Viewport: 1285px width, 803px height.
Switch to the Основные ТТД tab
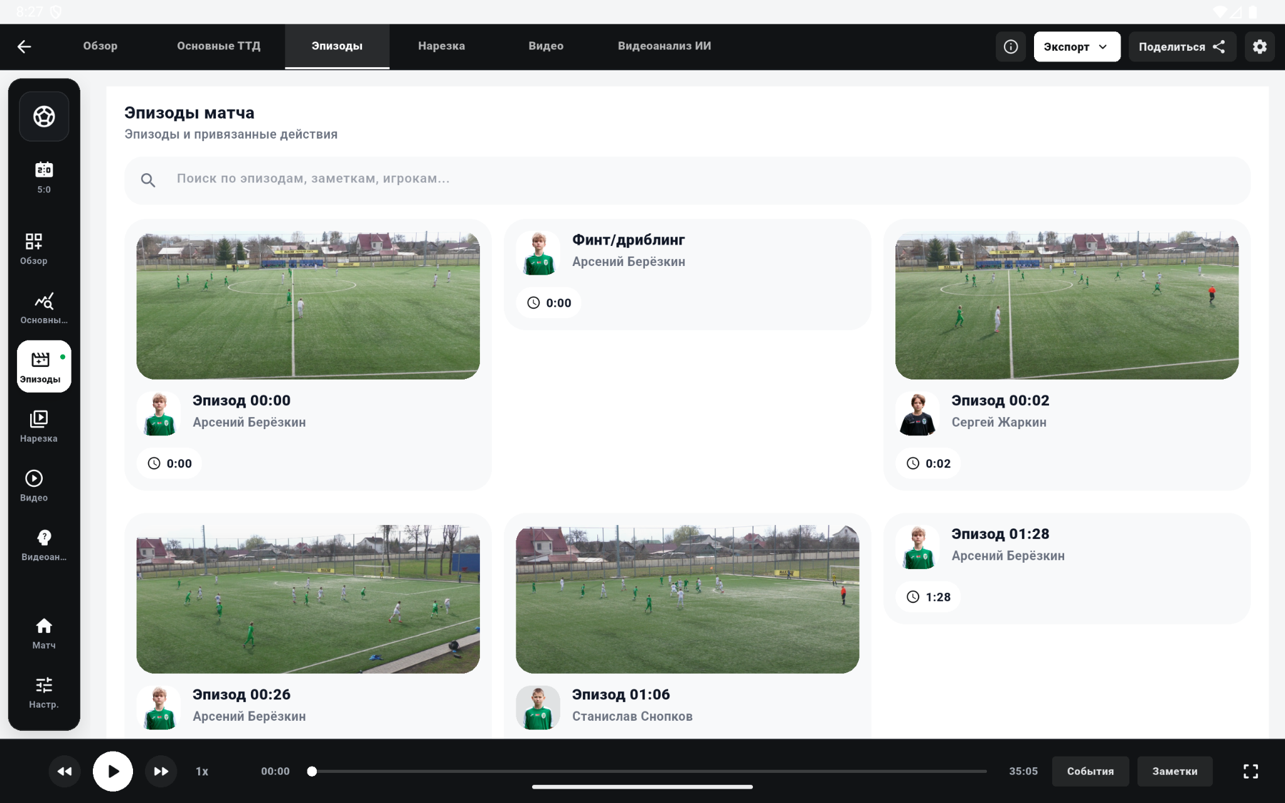[x=218, y=46]
